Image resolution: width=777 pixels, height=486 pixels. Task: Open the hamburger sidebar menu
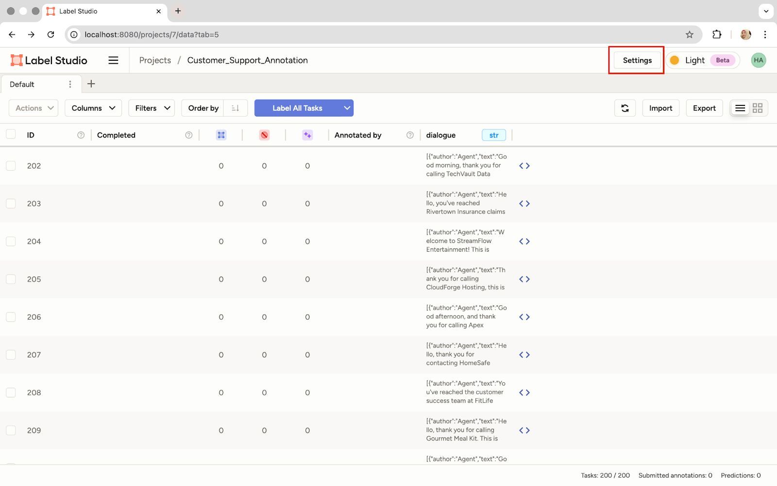(x=113, y=60)
